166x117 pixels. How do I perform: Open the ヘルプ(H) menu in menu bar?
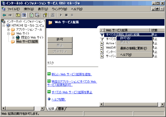77,9
